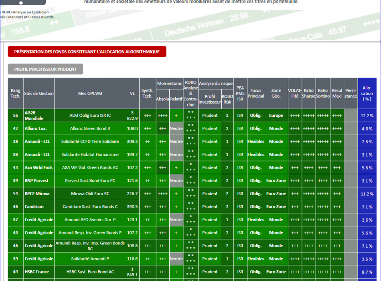Select the Solidarité Amundi P fund

(x=90, y=259)
